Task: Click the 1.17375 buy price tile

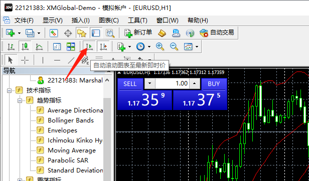Action: (x=200, y=100)
